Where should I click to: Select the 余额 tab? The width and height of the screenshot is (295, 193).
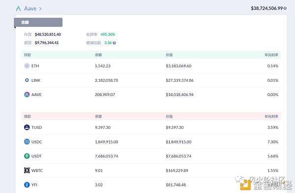pos(38,23)
